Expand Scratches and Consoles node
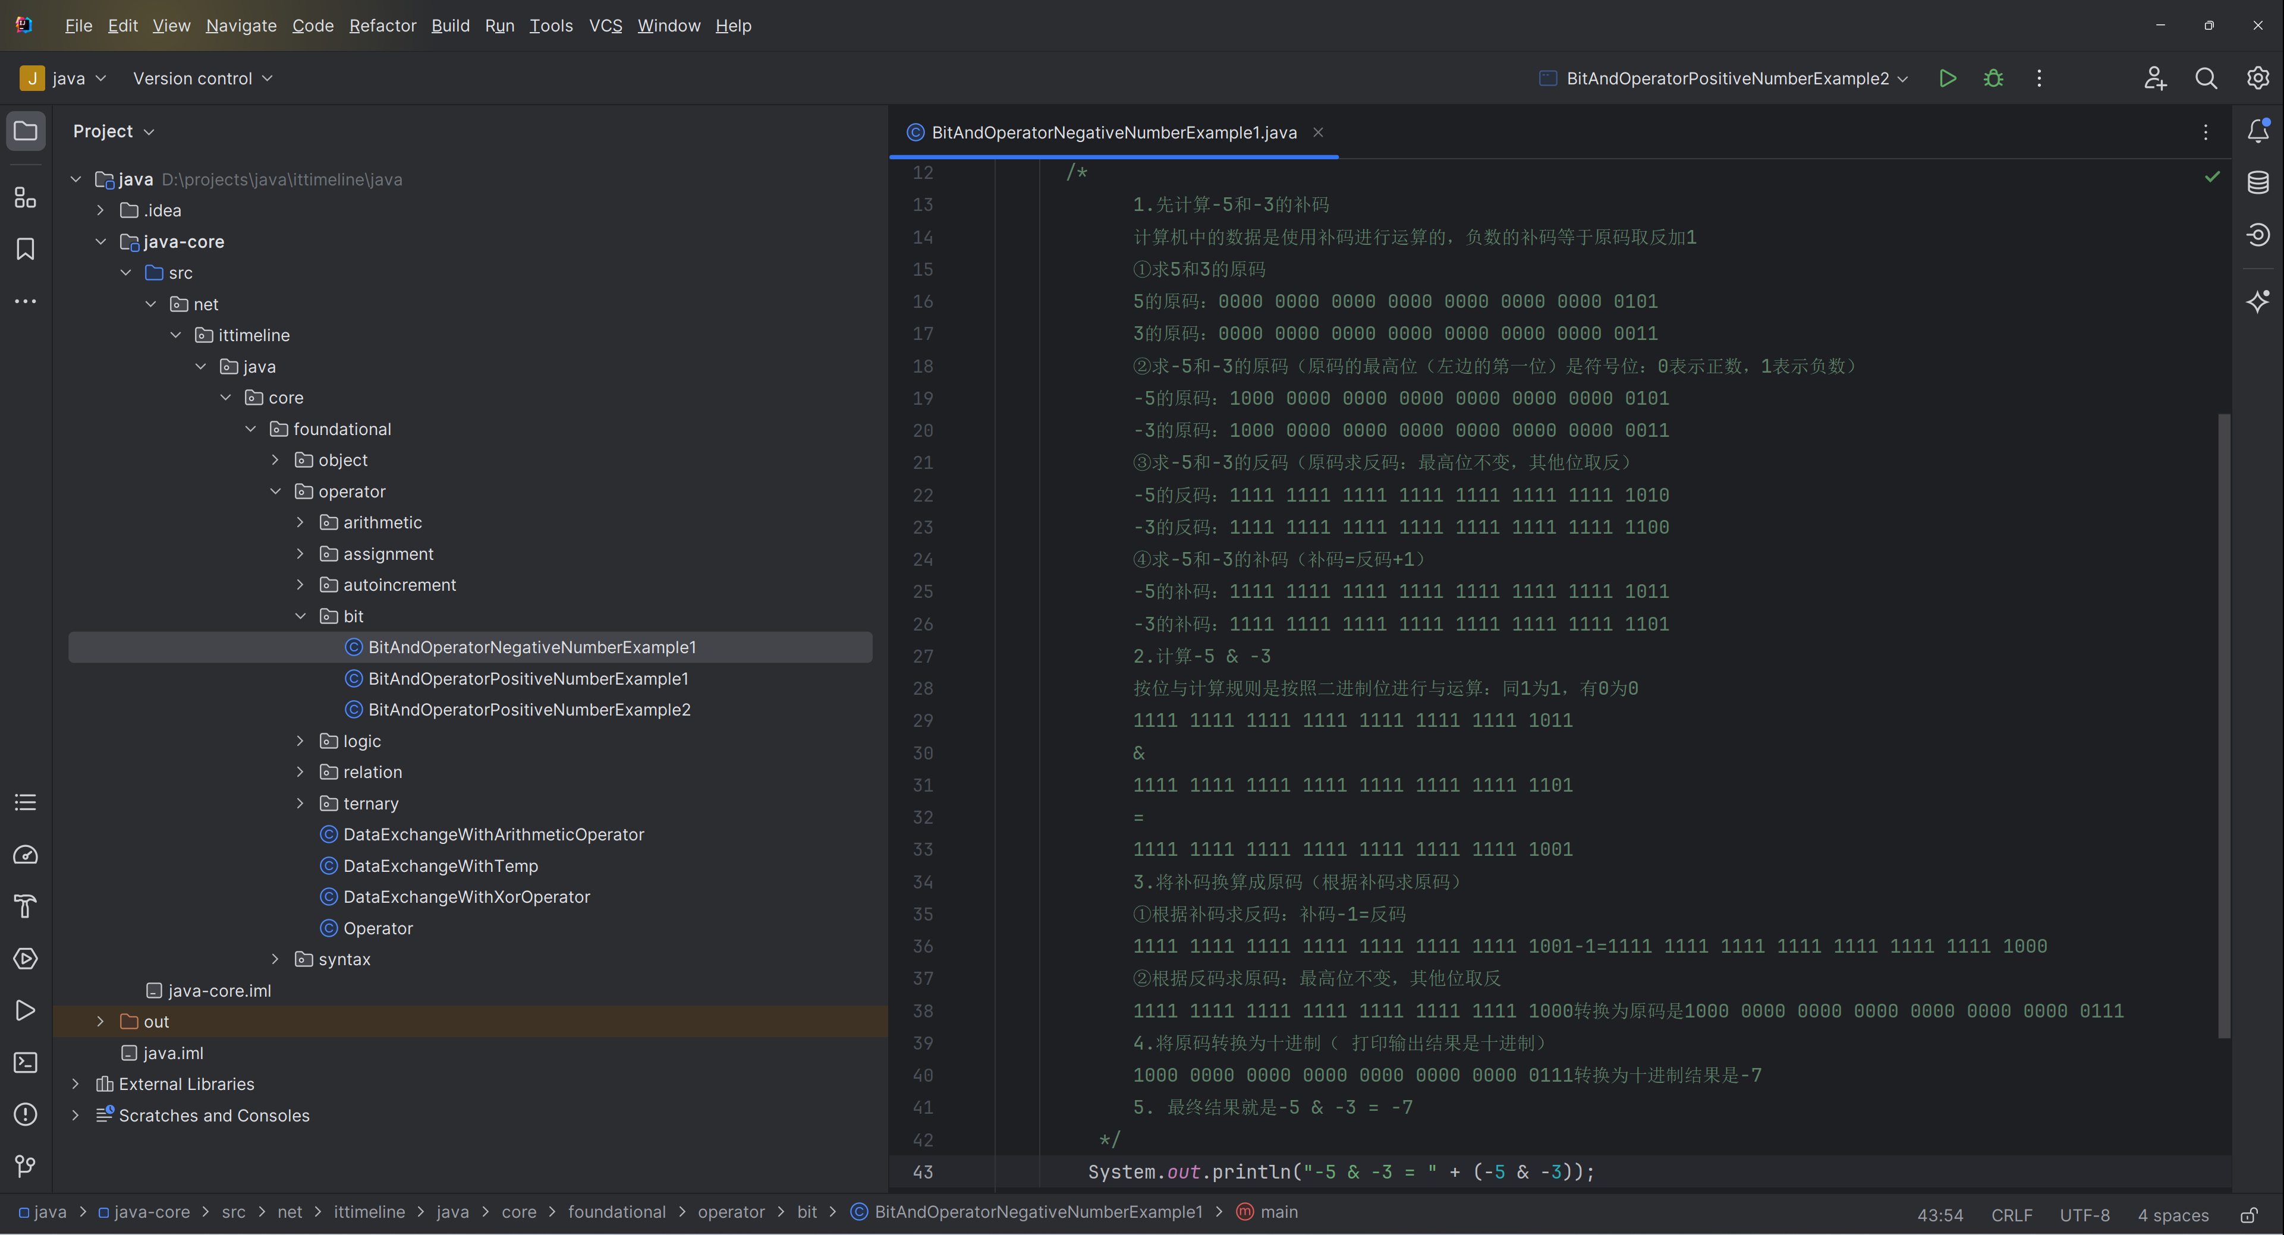 [x=75, y=1116]
